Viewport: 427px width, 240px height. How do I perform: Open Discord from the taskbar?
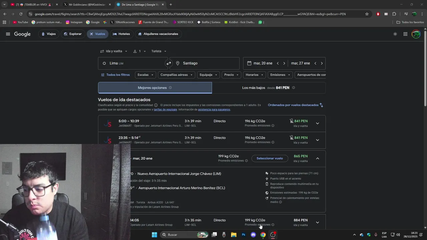(253, 235)
